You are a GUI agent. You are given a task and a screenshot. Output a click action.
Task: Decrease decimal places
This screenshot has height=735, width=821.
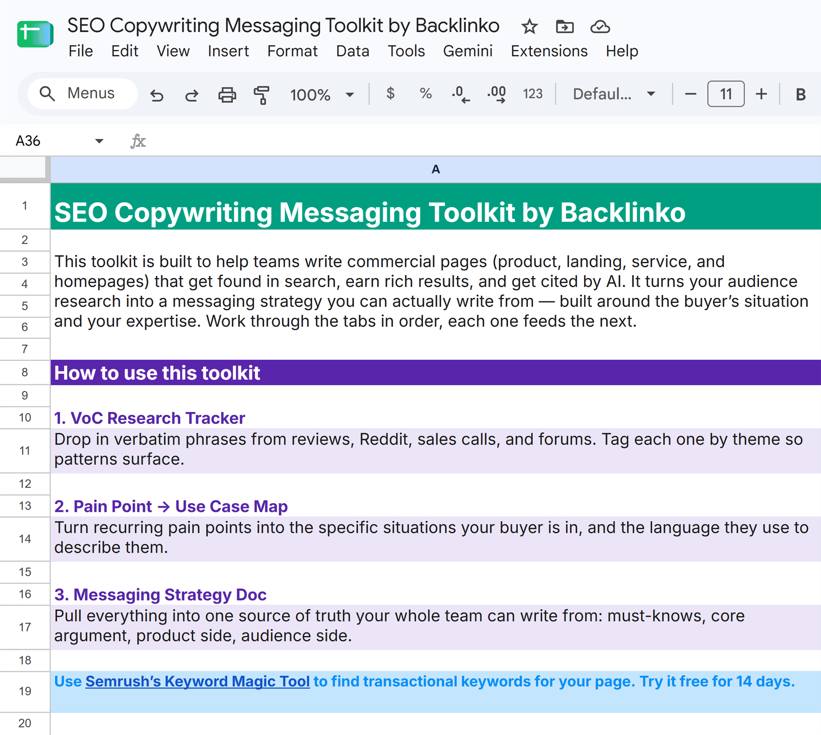[x=461, y=95]
